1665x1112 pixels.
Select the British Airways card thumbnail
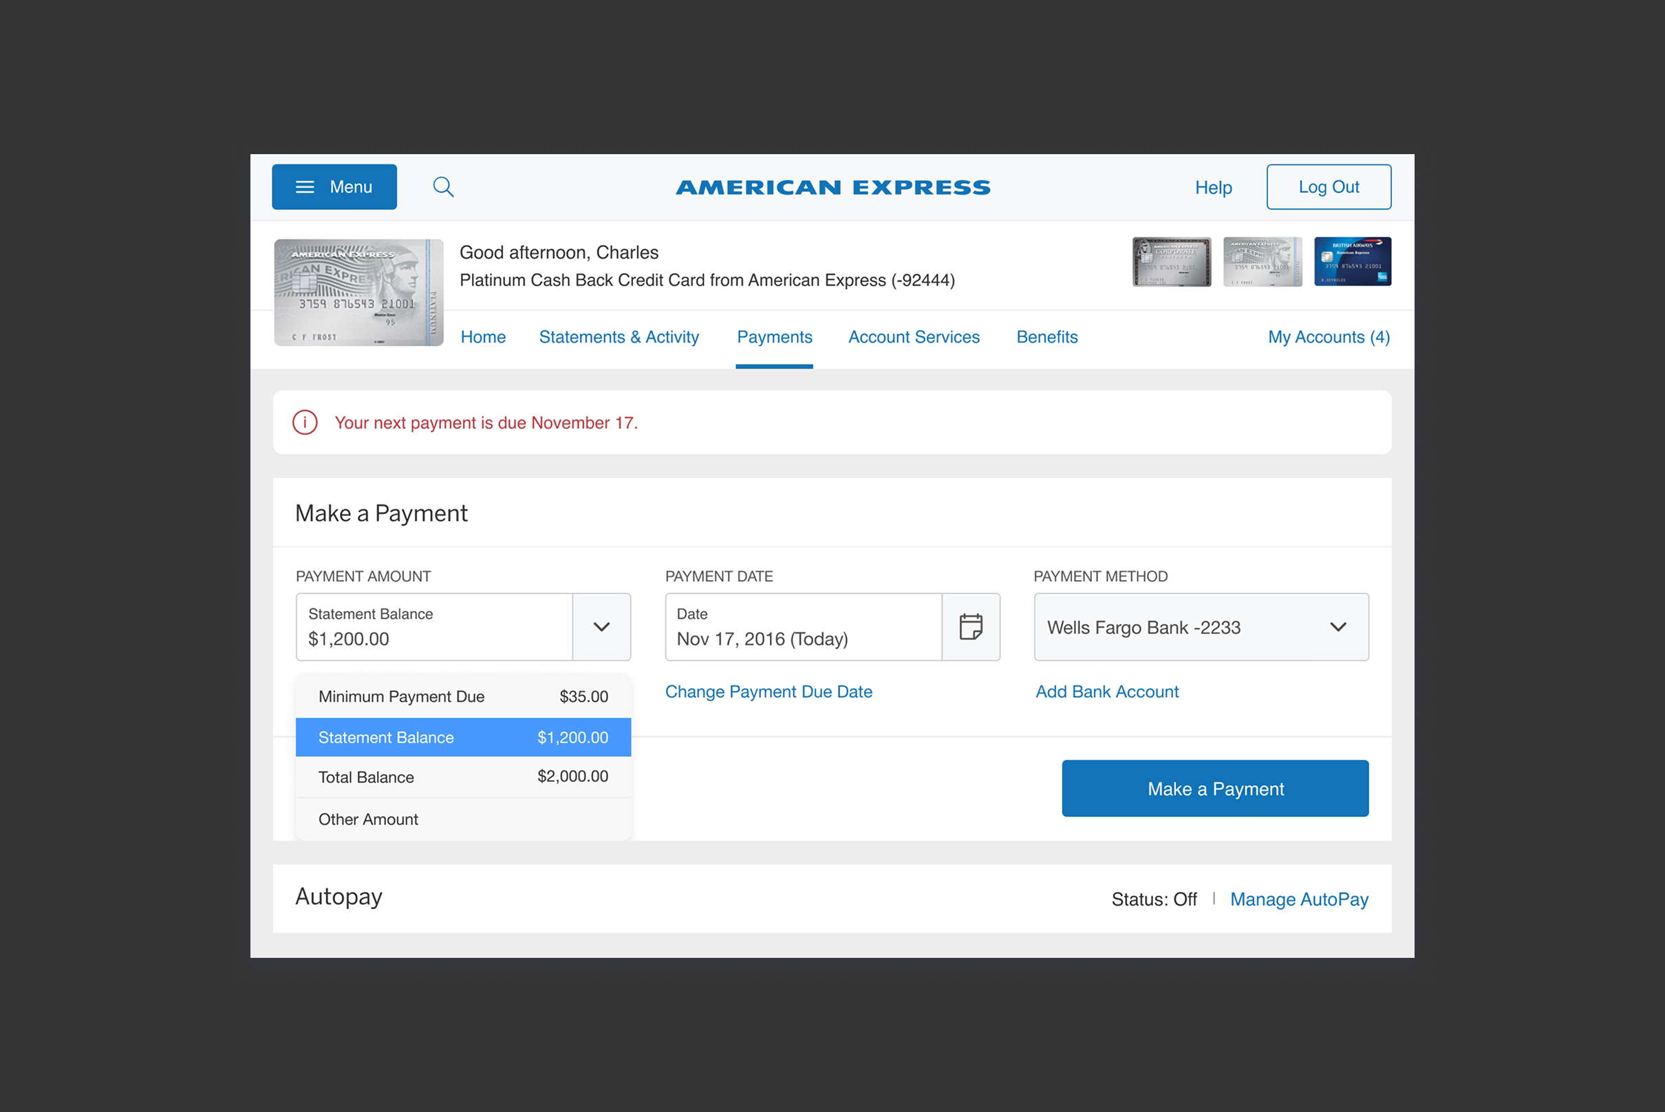(x=1351, y=261)
